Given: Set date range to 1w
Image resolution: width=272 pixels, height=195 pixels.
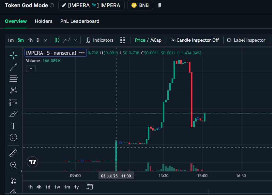Looking at the screenshot, I should pyautogui.click(x=57, y=187).
